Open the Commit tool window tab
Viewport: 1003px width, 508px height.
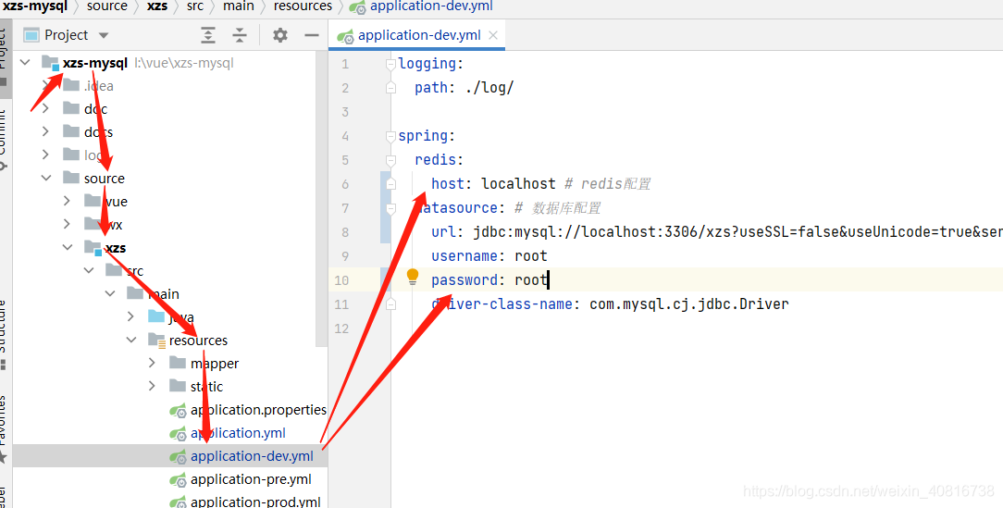pos(3,138)
